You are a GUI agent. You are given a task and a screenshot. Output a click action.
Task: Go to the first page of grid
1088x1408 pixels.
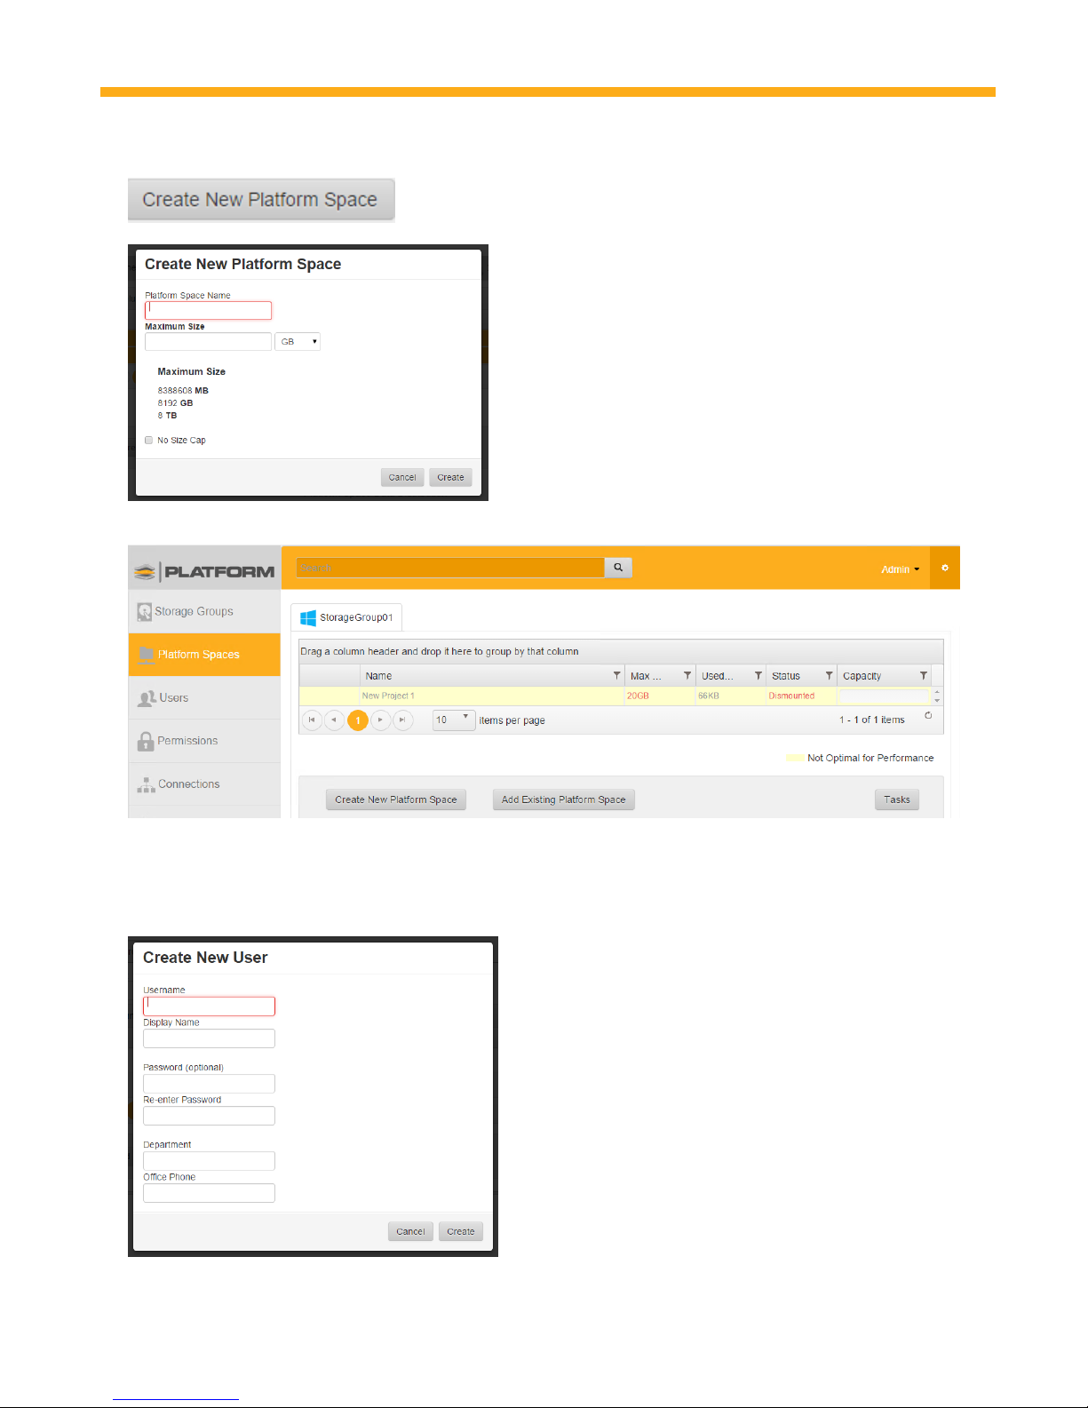pos(312,720)
